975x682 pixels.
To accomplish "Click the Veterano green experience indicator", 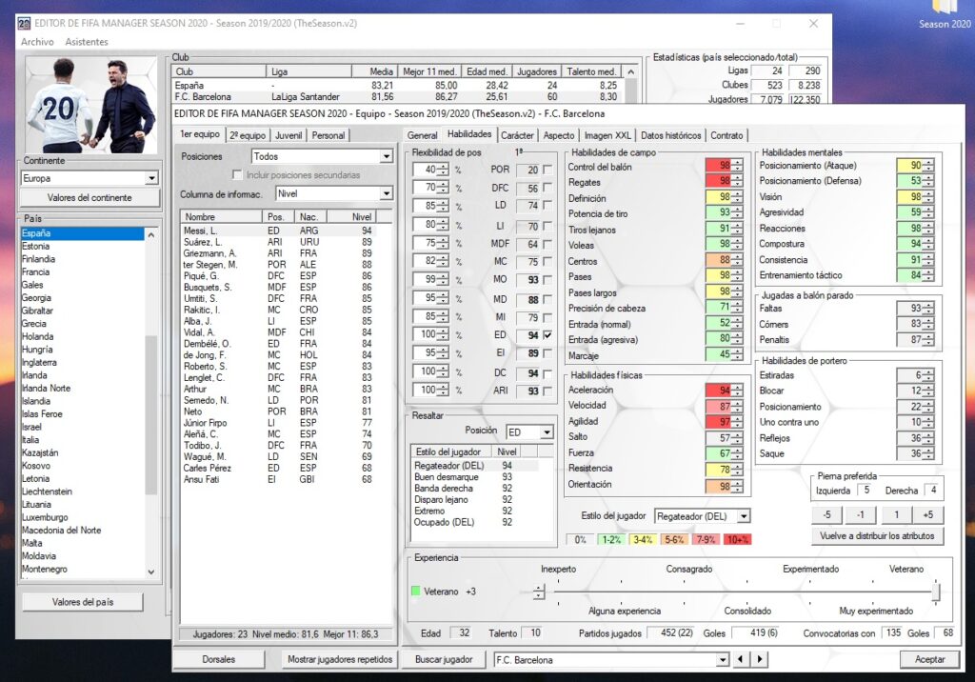I will point(415,592).
